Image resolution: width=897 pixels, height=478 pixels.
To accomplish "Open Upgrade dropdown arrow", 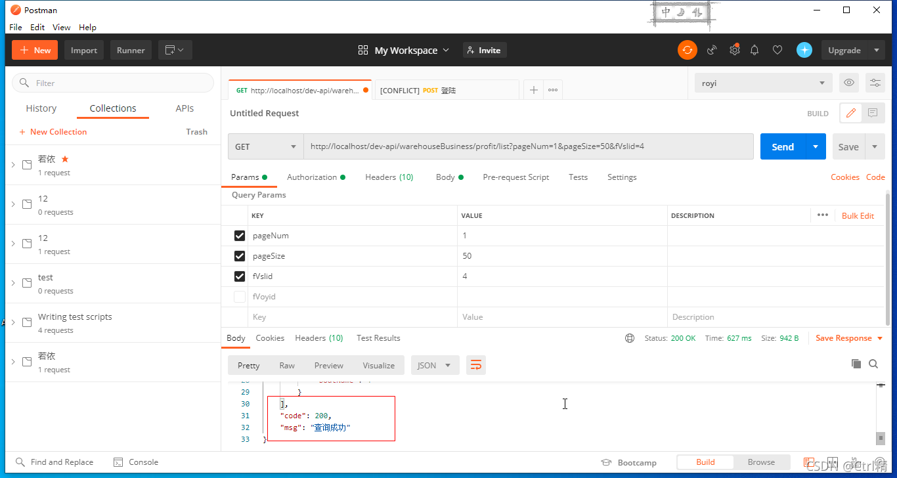I will click(877, 50).
